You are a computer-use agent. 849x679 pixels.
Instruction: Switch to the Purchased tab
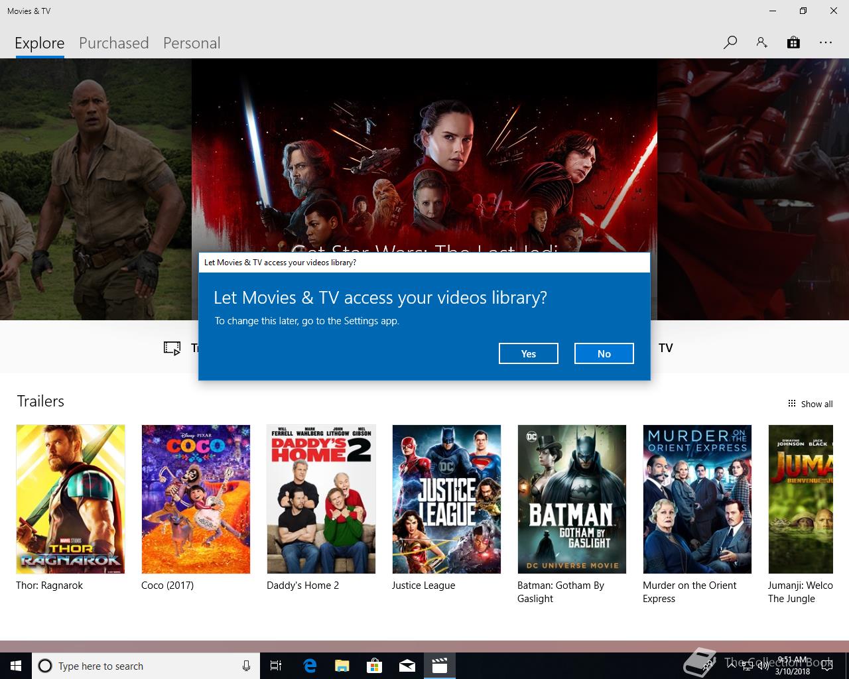[x=114, y=43]
